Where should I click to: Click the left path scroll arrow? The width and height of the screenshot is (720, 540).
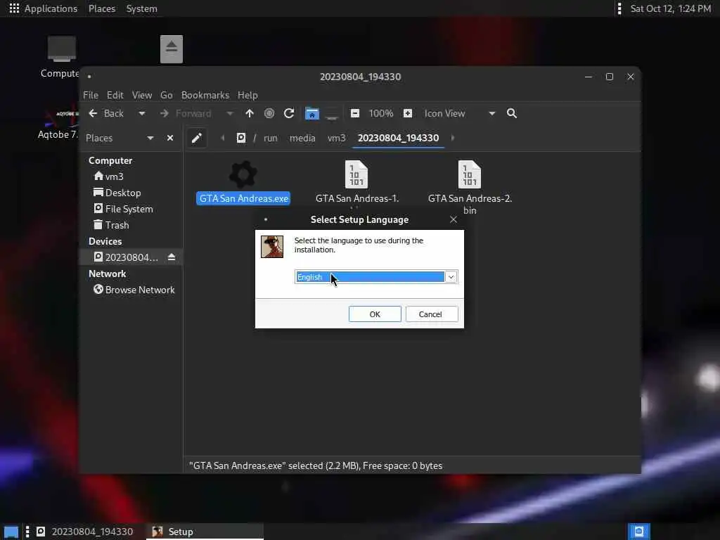pos(223,138)
